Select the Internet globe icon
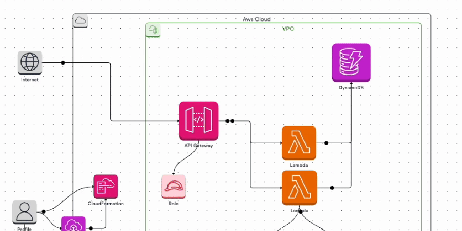Image resolution: width=462 pixels, height=231 pixels. 30,62
